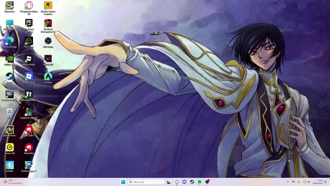Open the volume speaker tray icon
Image resolution: width=330 pixels, height=186 pixels.
[309, 182]
